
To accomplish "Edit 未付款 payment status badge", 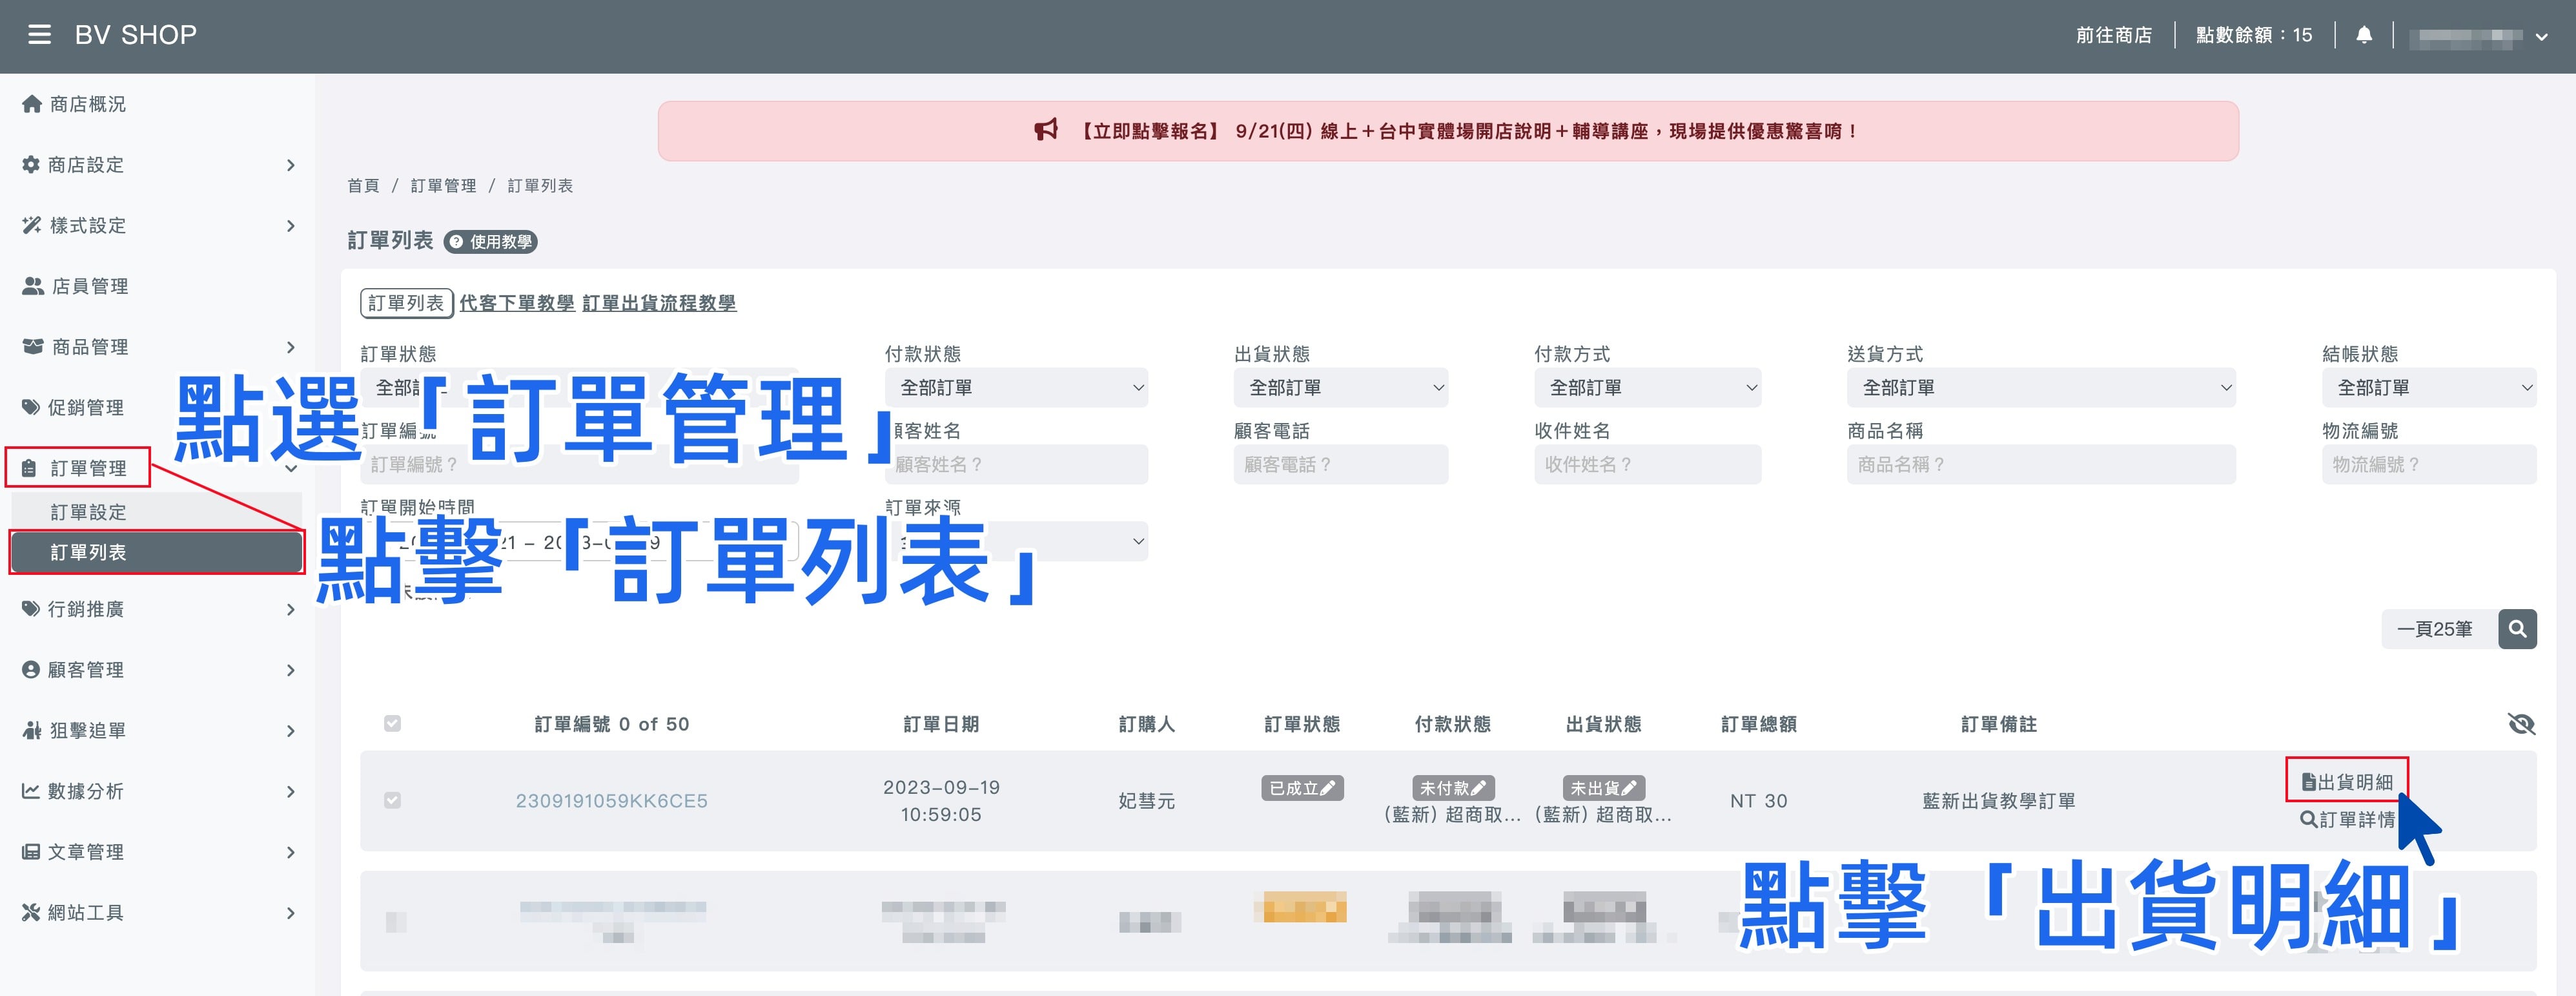I will [1453, 788].
